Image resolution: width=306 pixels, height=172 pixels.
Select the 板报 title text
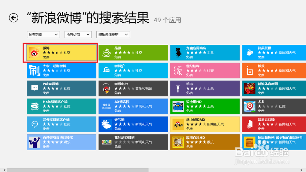[261, 66]
